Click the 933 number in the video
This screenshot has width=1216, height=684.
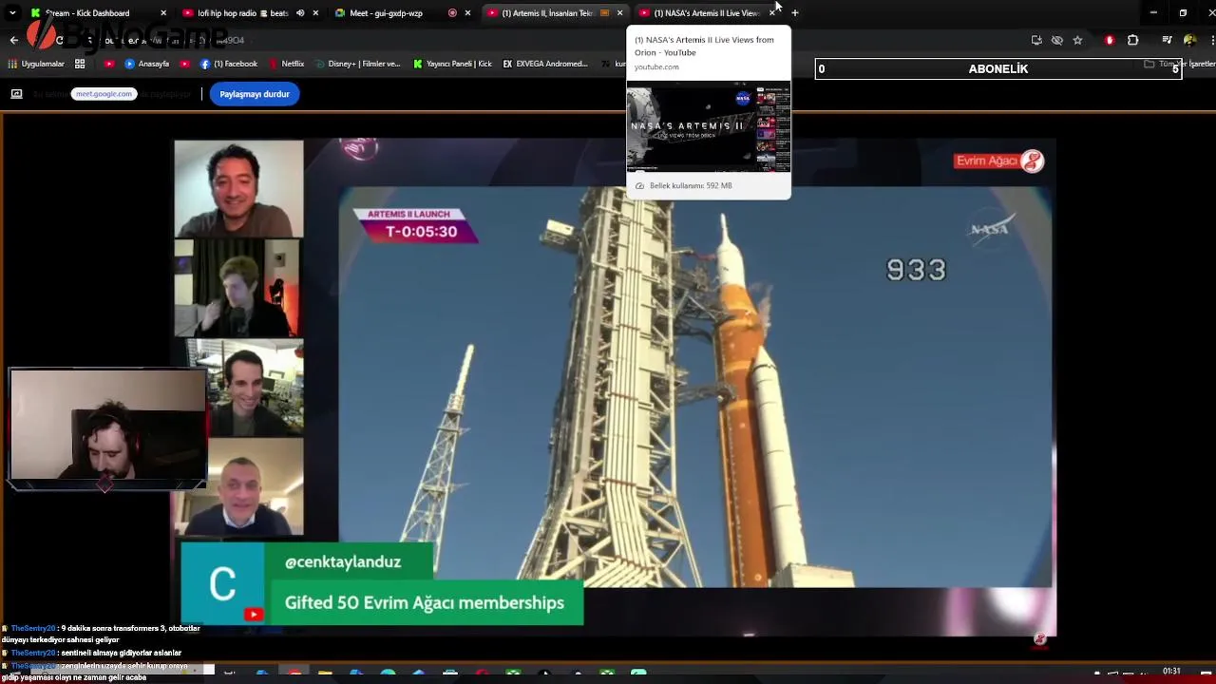tap(916, 271)
